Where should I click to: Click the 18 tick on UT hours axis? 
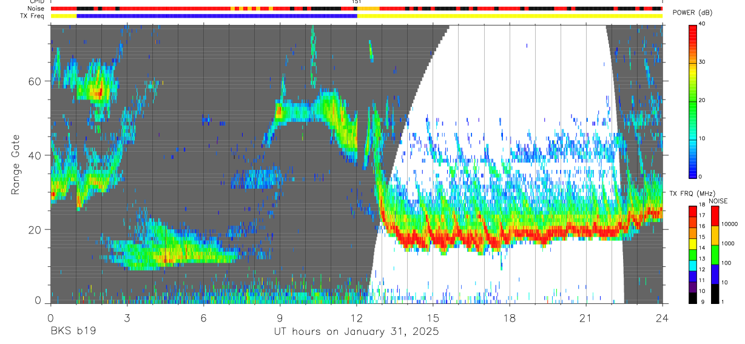coord(510,318)
